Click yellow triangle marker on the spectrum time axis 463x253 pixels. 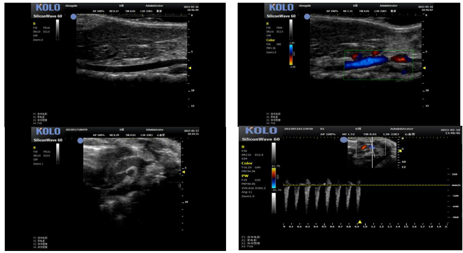[360, 222]
